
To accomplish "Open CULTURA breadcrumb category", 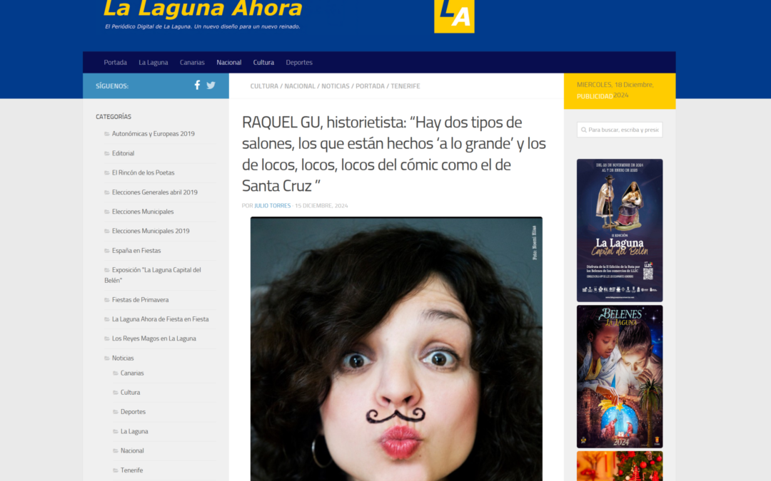I will click(264, 86).
